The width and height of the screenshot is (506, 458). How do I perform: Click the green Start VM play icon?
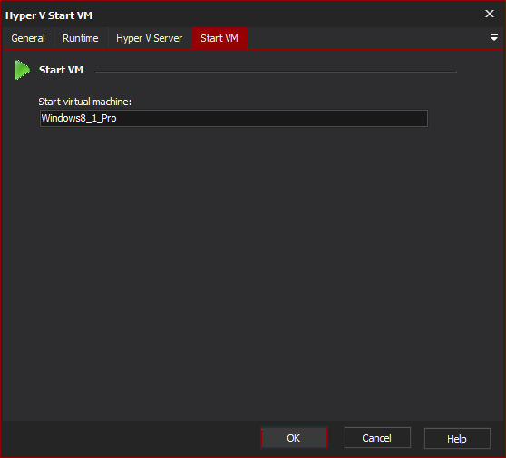(x=22, y=70)
